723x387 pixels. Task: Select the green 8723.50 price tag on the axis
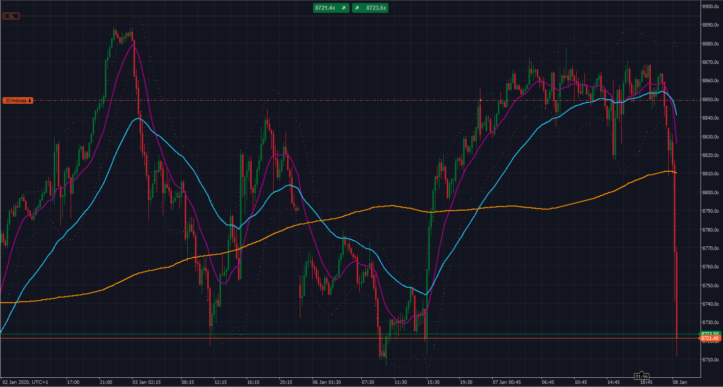coord(711,333)
